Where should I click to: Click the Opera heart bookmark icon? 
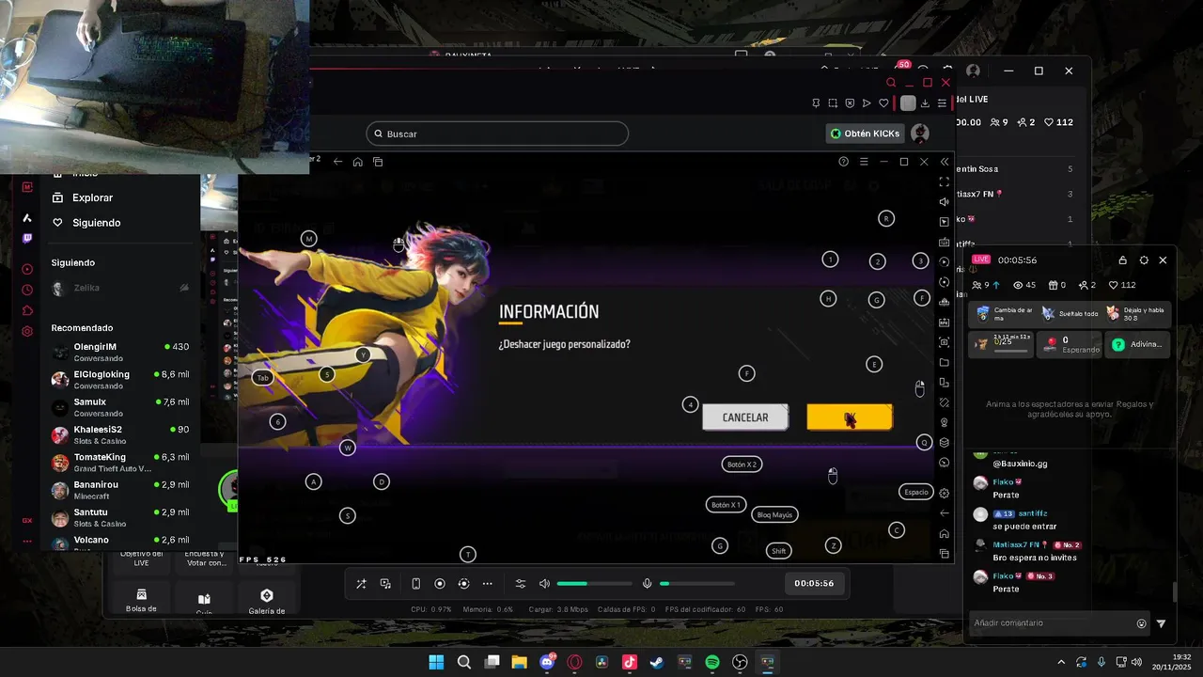[883, 103]
